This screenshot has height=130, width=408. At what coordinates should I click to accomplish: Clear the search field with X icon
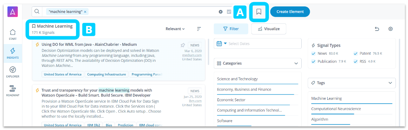click(221, 12)
